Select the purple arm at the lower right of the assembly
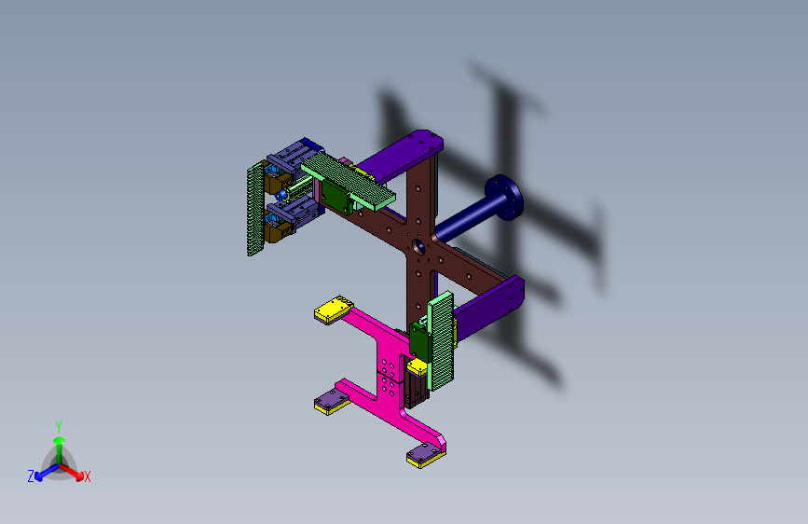This screenshot has width=808, height=524. coord(488,309)
